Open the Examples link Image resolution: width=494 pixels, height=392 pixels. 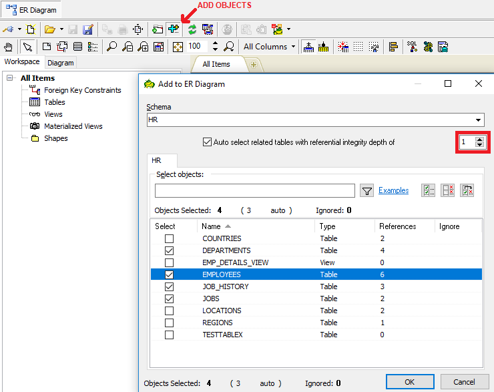(393, 191)
